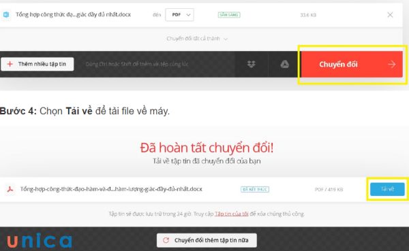Select the Tổng hợp công thức docx file name
This screenshot has height=251, width=409.
pos(74,14)
